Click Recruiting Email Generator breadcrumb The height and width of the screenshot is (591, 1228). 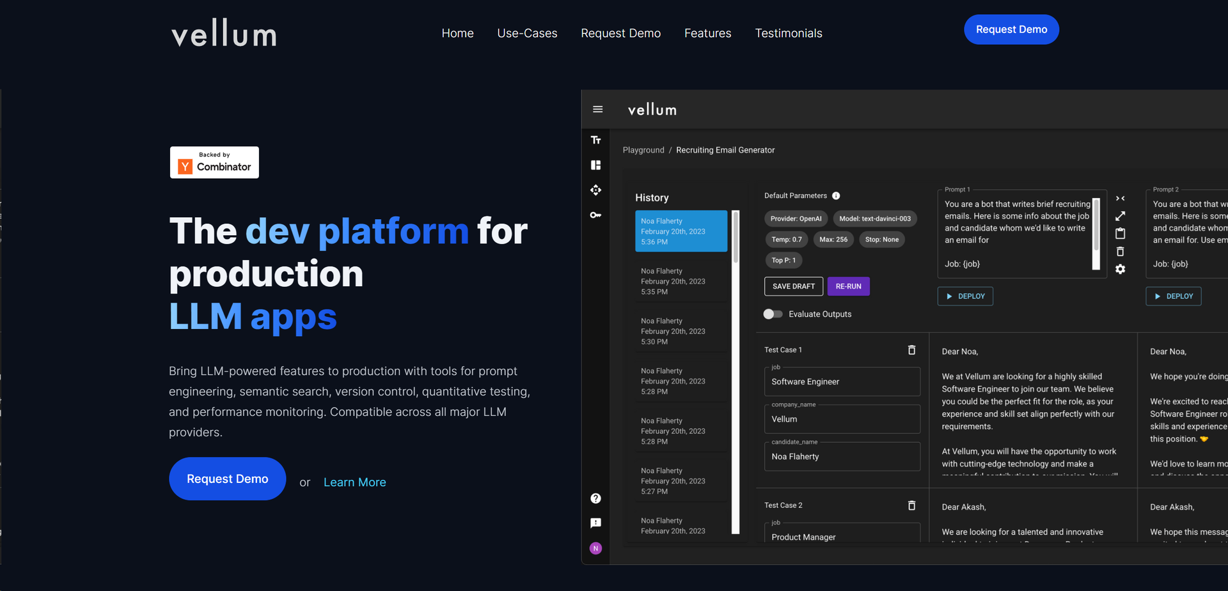(725, 150)
